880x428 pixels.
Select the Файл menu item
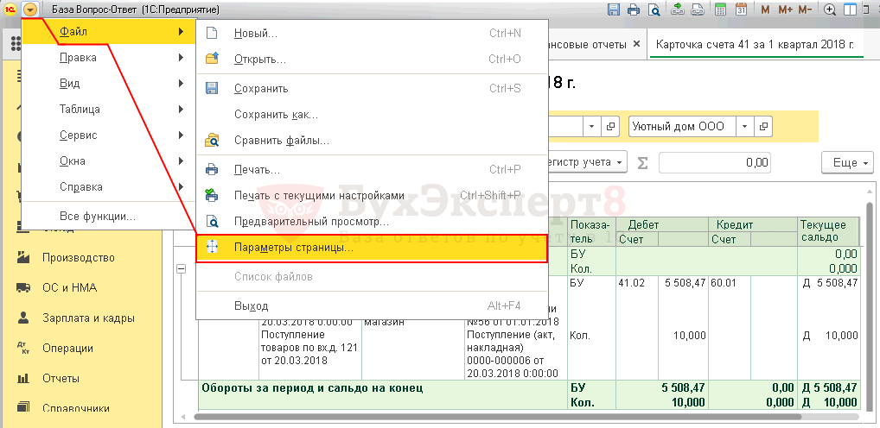coord(108,31)
